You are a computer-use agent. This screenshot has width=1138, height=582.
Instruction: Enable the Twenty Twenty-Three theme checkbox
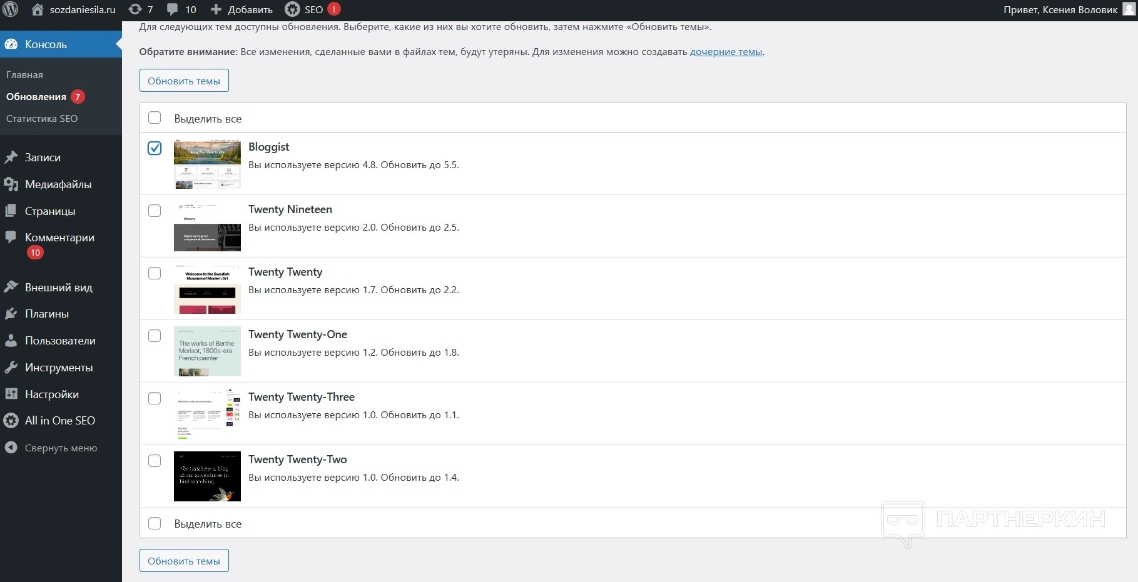tap(155, 398)
